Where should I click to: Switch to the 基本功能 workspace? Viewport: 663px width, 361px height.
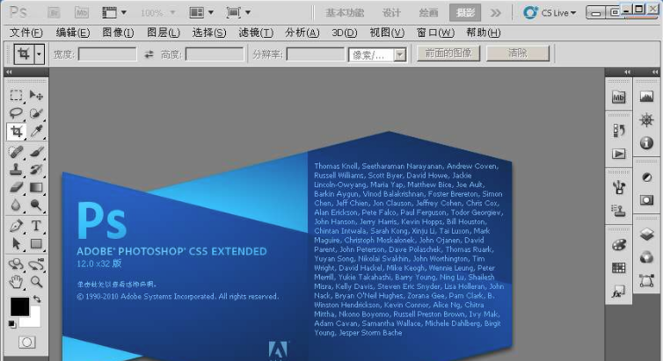click(345, 13)
